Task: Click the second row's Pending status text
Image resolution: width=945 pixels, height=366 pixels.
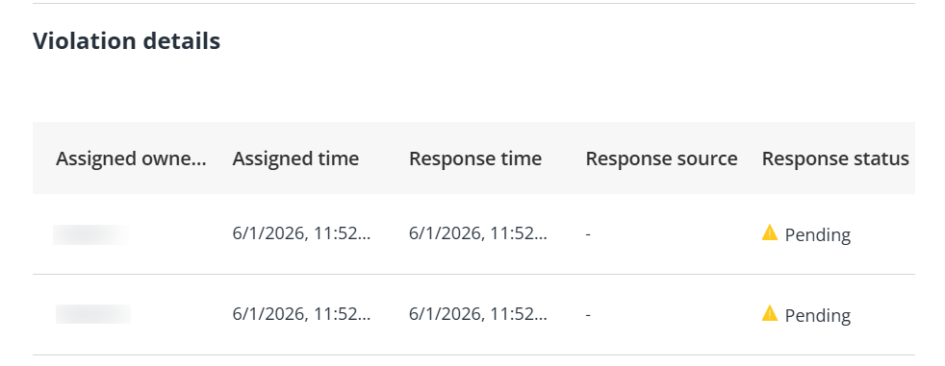Action: (x=817, y=315)
